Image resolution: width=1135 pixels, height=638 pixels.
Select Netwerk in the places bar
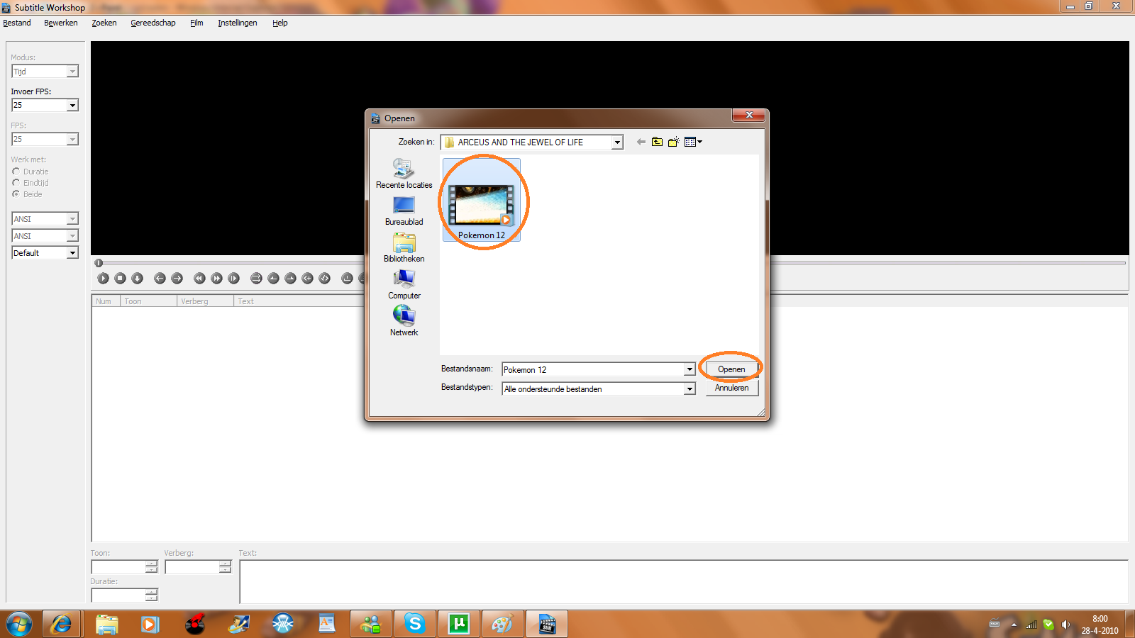point(404,321)
